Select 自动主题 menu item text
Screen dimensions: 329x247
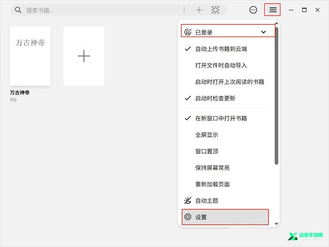(207, 201)
